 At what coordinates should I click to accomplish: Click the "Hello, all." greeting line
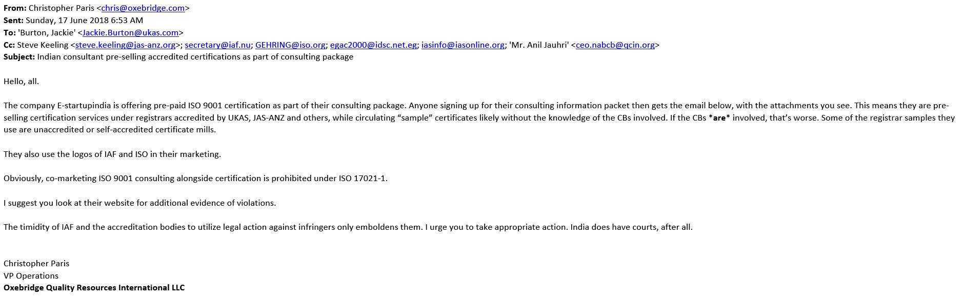21,82
